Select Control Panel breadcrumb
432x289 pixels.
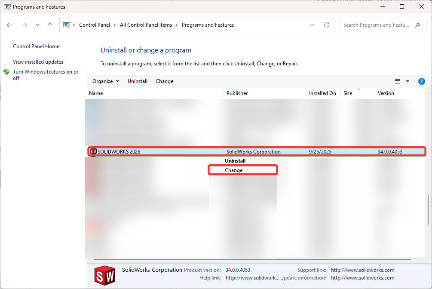click(x=95, y=25)
